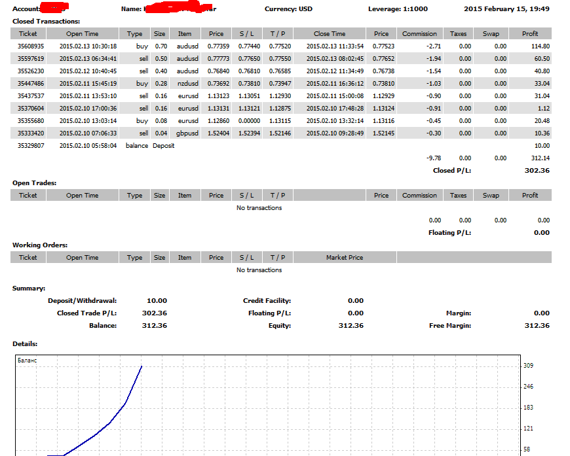Click profit value 114.80

541,46
